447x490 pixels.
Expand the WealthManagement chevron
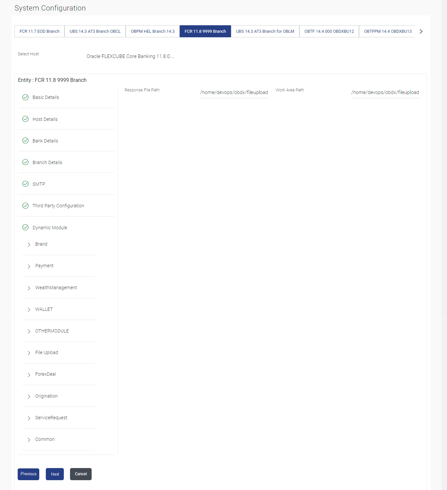tap(29, 288)
